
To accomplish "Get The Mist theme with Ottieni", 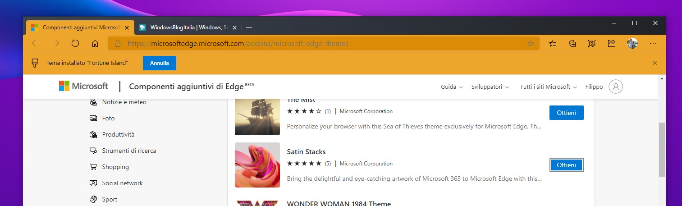I will point(567,113).
